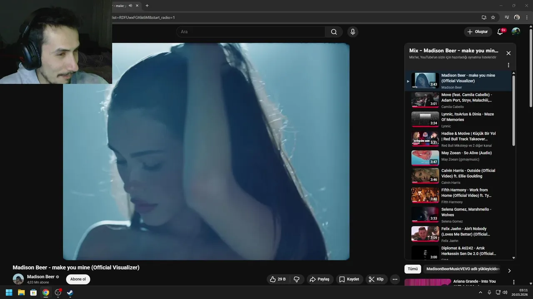Like the video (29 B)
The height and width of the screenshot is (299, 533).
[x=278, y=279]
